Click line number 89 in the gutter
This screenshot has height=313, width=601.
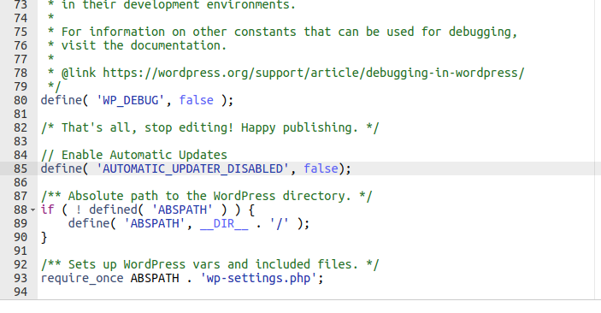pyautogui.click(x=21, y=223)
